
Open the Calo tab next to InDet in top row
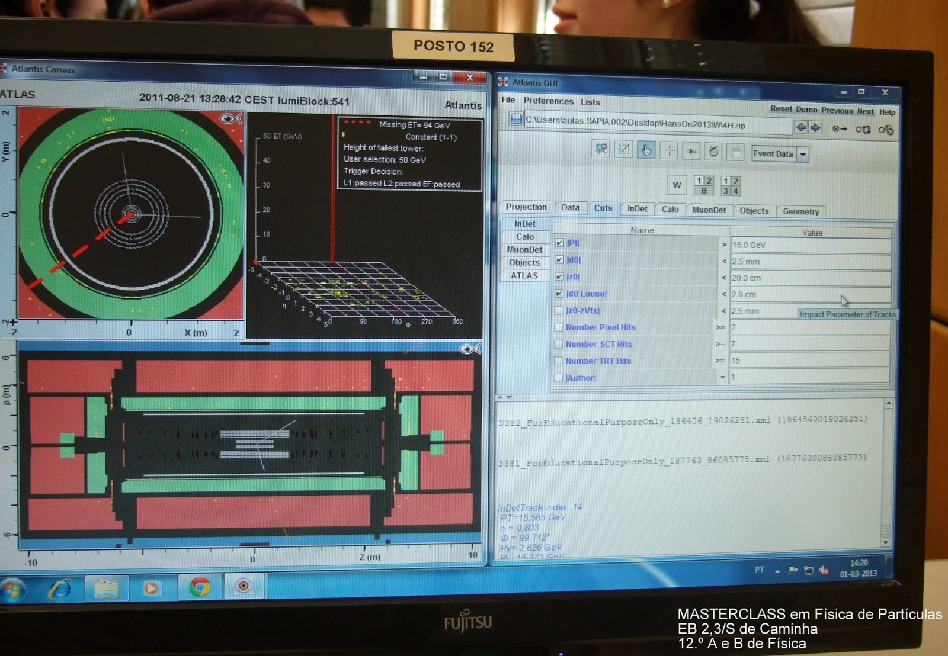click(x=670, y=209)
